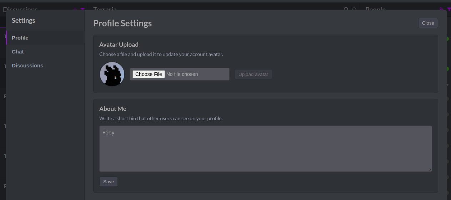Click the 'No file chosen' file label
Screen dimensions: 451x200
182,74
